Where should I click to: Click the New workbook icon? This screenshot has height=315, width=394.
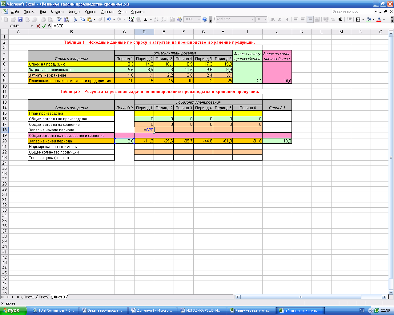click(6, 19)
